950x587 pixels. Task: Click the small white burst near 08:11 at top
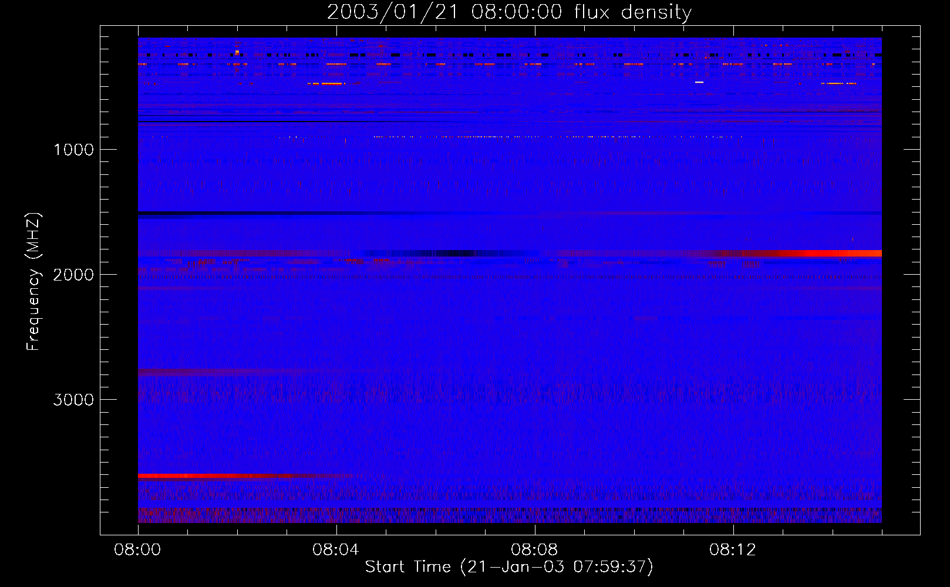click(699, 82)
